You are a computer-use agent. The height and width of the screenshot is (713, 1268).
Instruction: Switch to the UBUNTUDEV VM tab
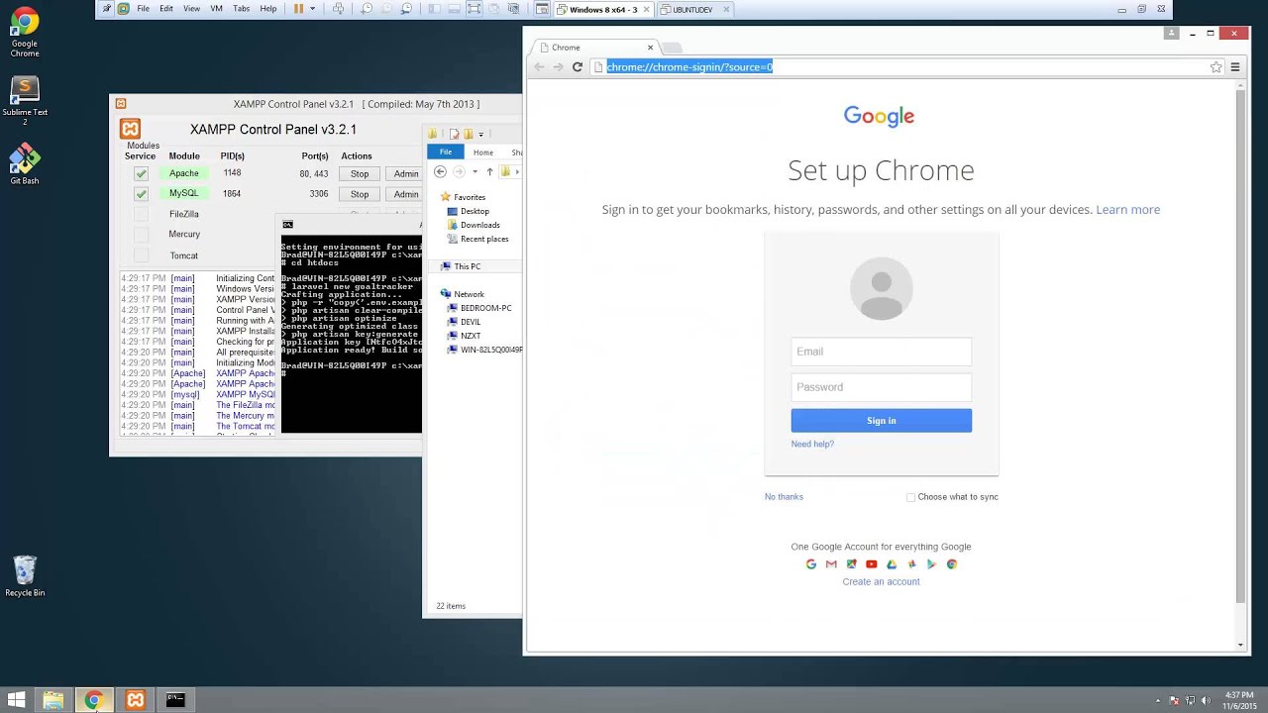pos(692,10)
